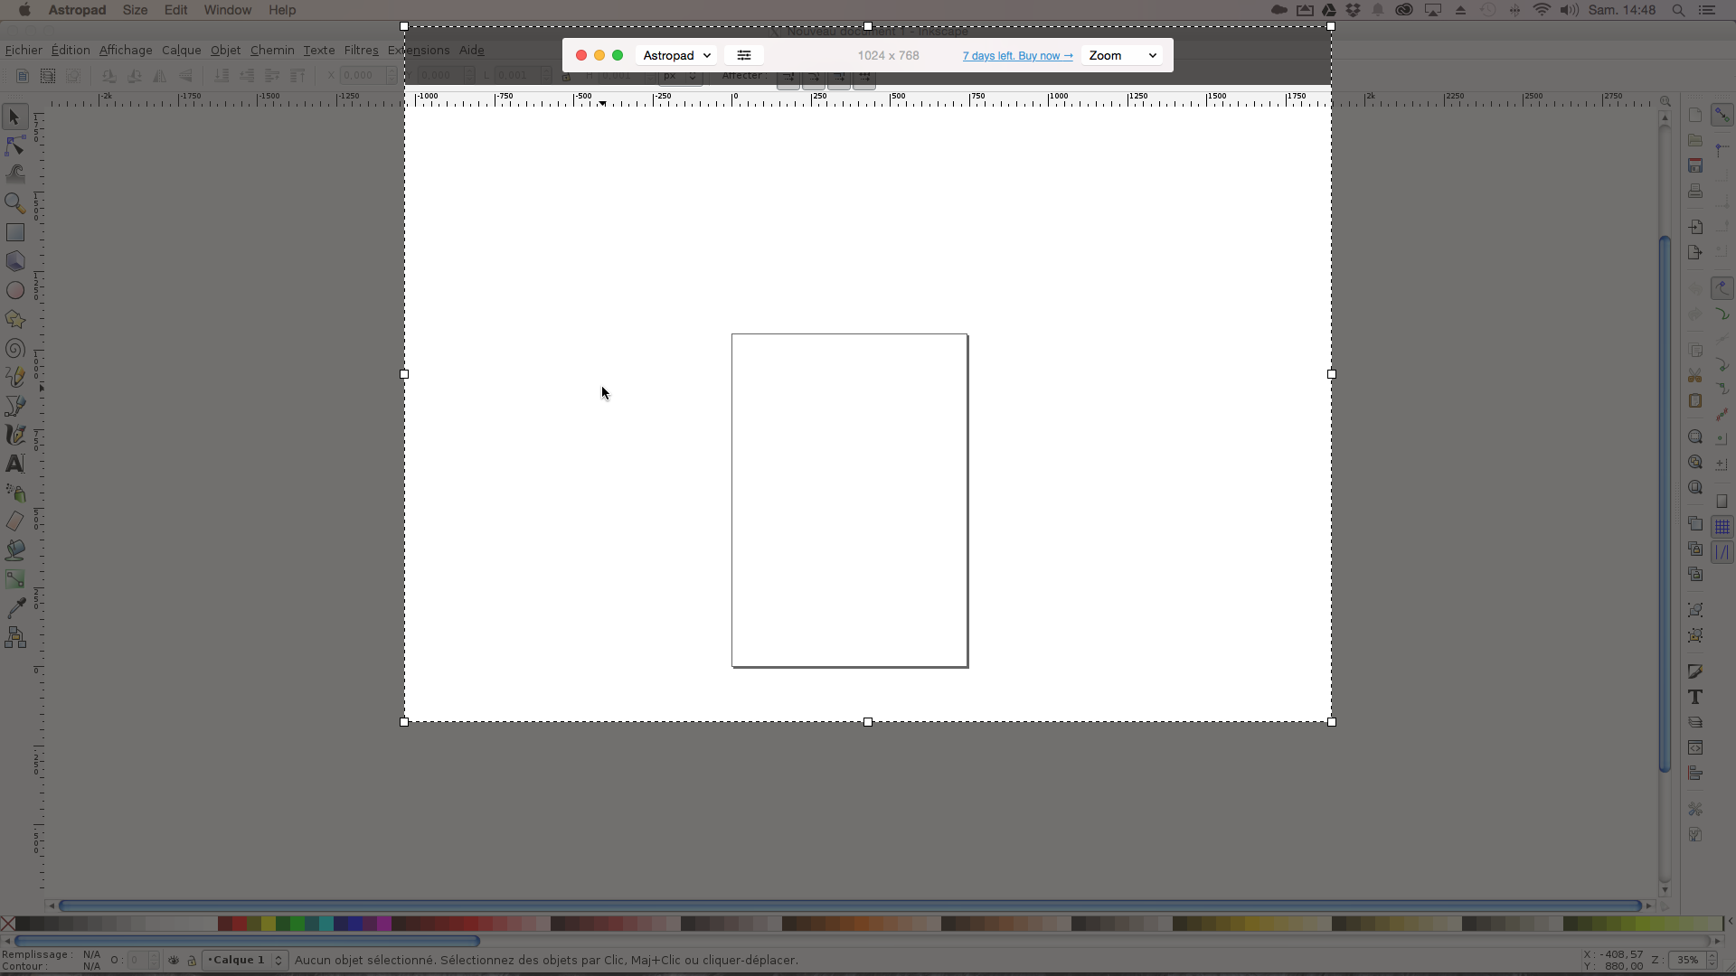Click the New document icon
Image resolution: width=1736 pixels, height=976 pixels.
(x=1695, y=115)
